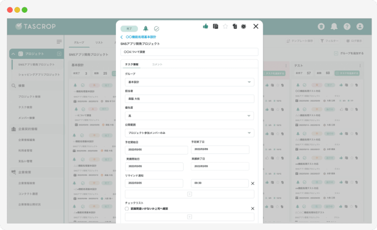Open the 公開範囲 visibility dropdown

(x=189, y=133)
